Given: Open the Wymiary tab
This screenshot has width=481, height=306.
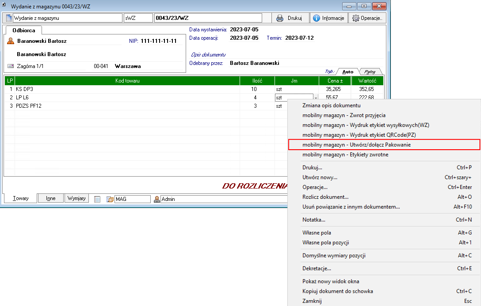Looking at the screenshot, I should 76,199.
